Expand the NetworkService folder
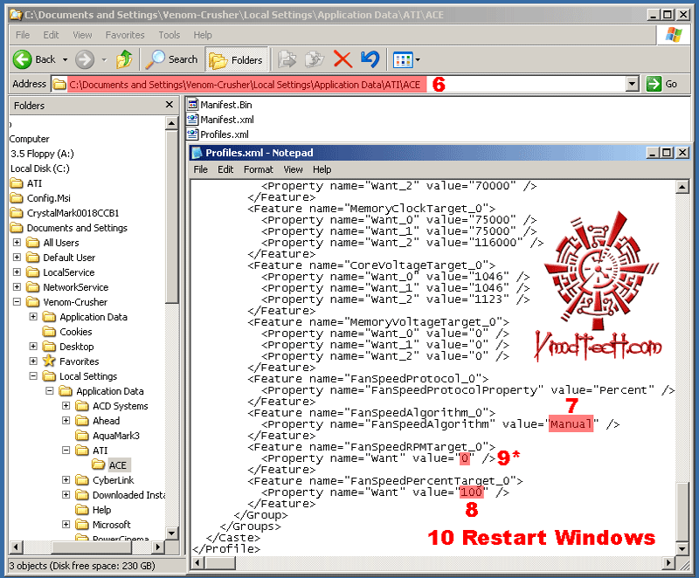 [17, 286]
